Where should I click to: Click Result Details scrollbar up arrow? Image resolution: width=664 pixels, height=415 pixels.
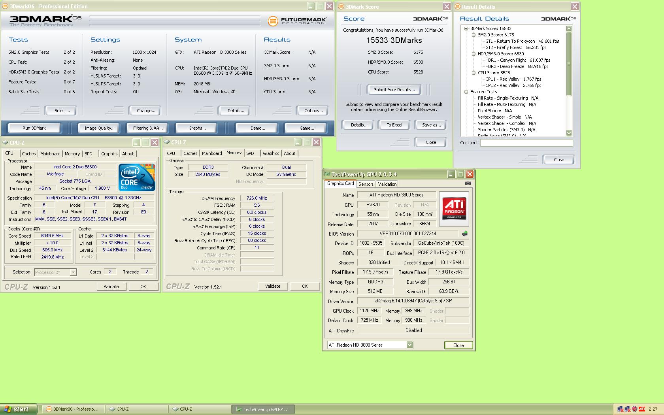[x=569, y=28]
